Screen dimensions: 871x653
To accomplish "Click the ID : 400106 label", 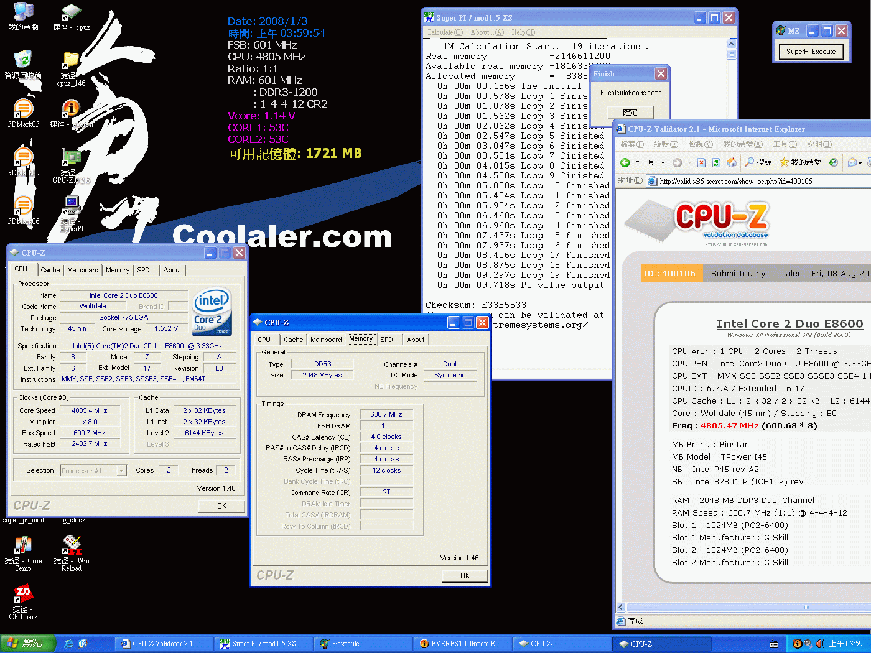I will 670,273.
